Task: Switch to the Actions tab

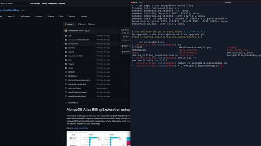Action: pos(38,16)
